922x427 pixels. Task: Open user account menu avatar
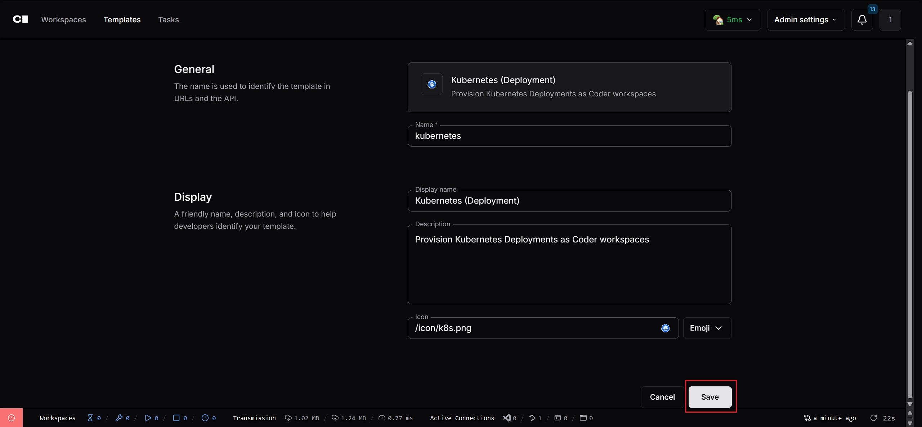tap(890, 20)
